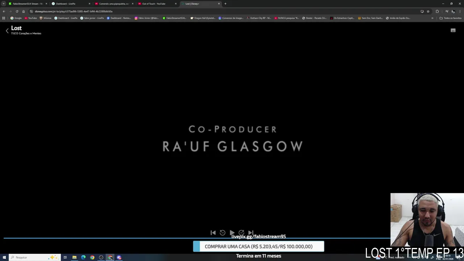The image size is (464, 261).
Task: Open FabioStreamerSSJ4 Kick bookmark
Action: tap(174, 18)
